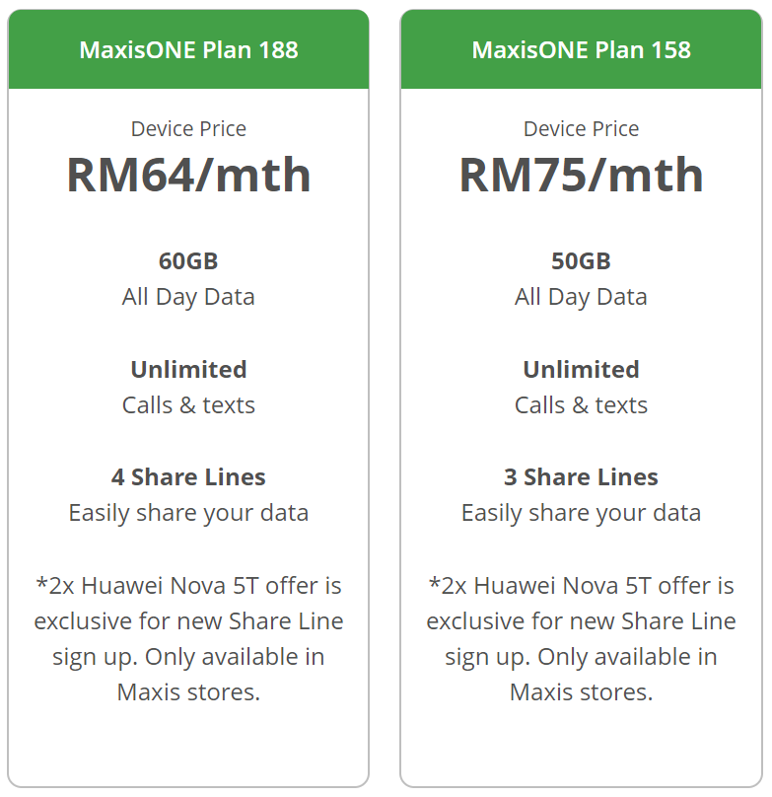Click the 60GB data allowance text
This screenshot has width=772, height=797.
[188, 261]
